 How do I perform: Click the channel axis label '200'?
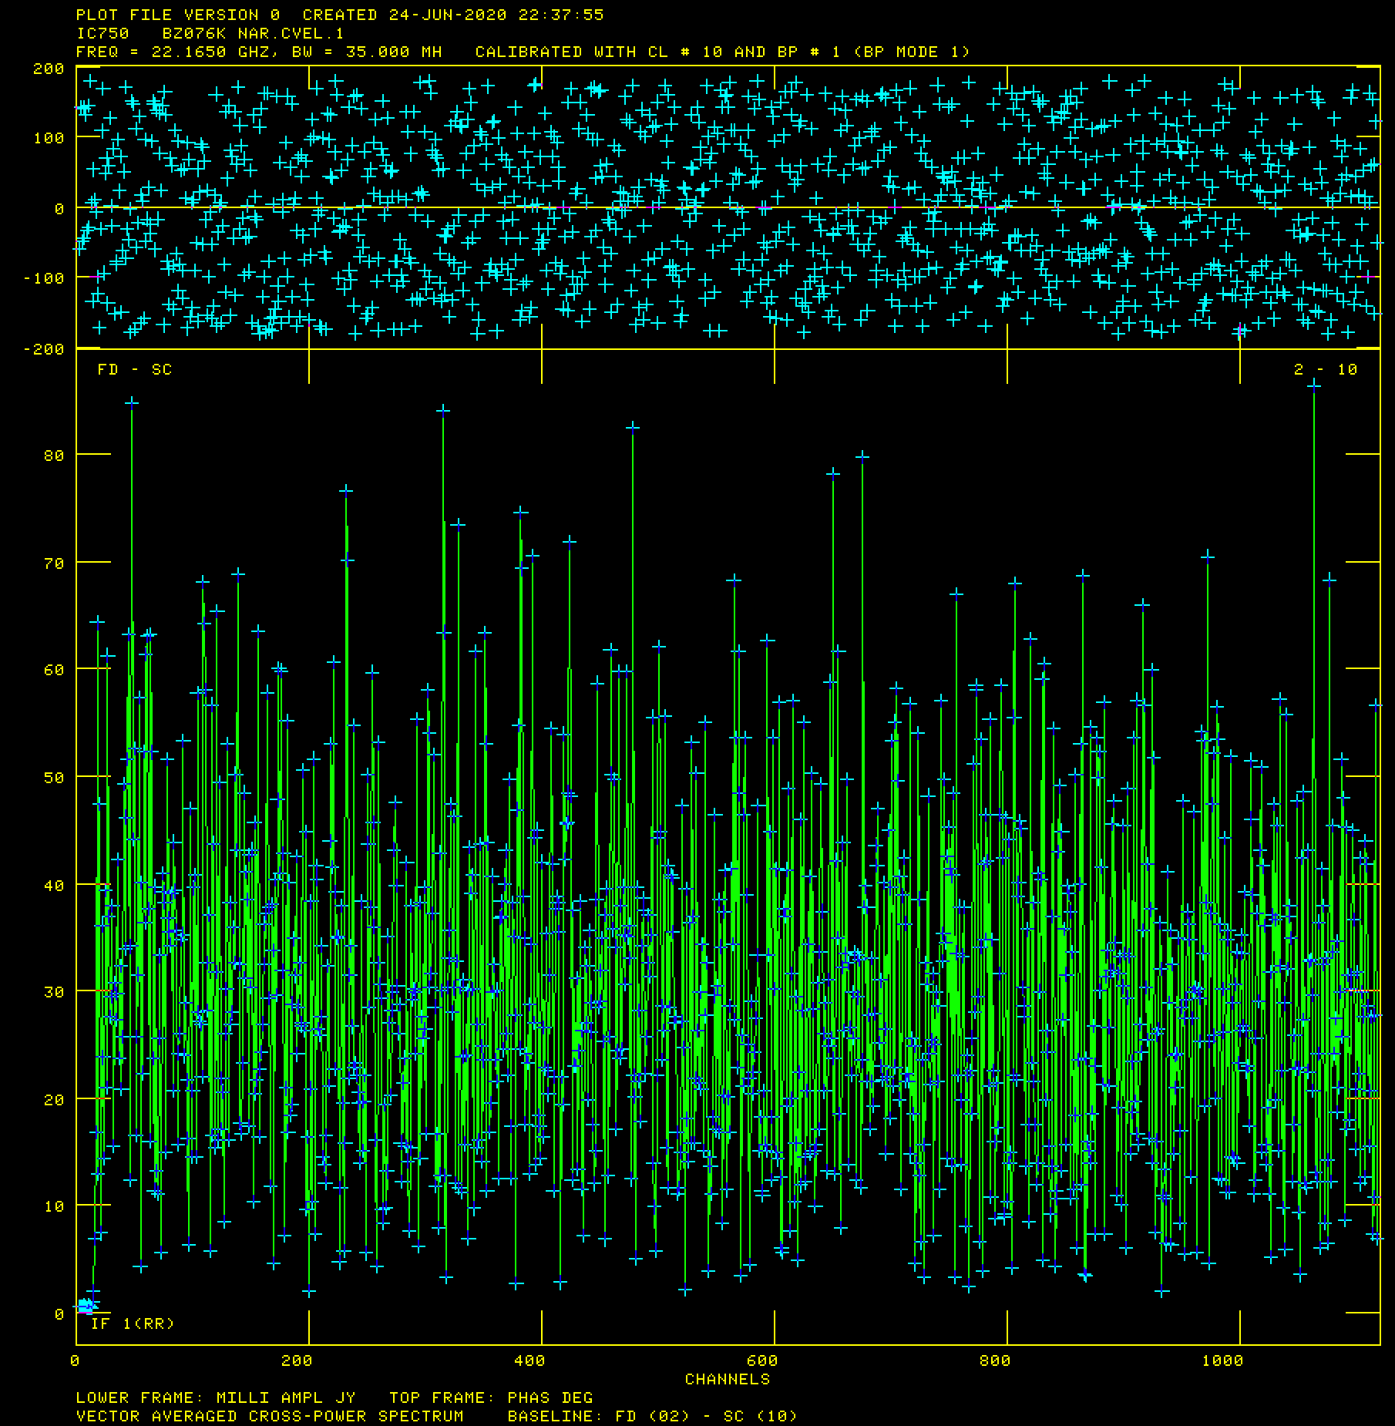click(297, 1360)
